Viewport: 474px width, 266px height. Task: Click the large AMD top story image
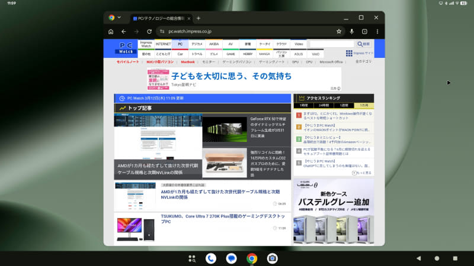(158, 137)
